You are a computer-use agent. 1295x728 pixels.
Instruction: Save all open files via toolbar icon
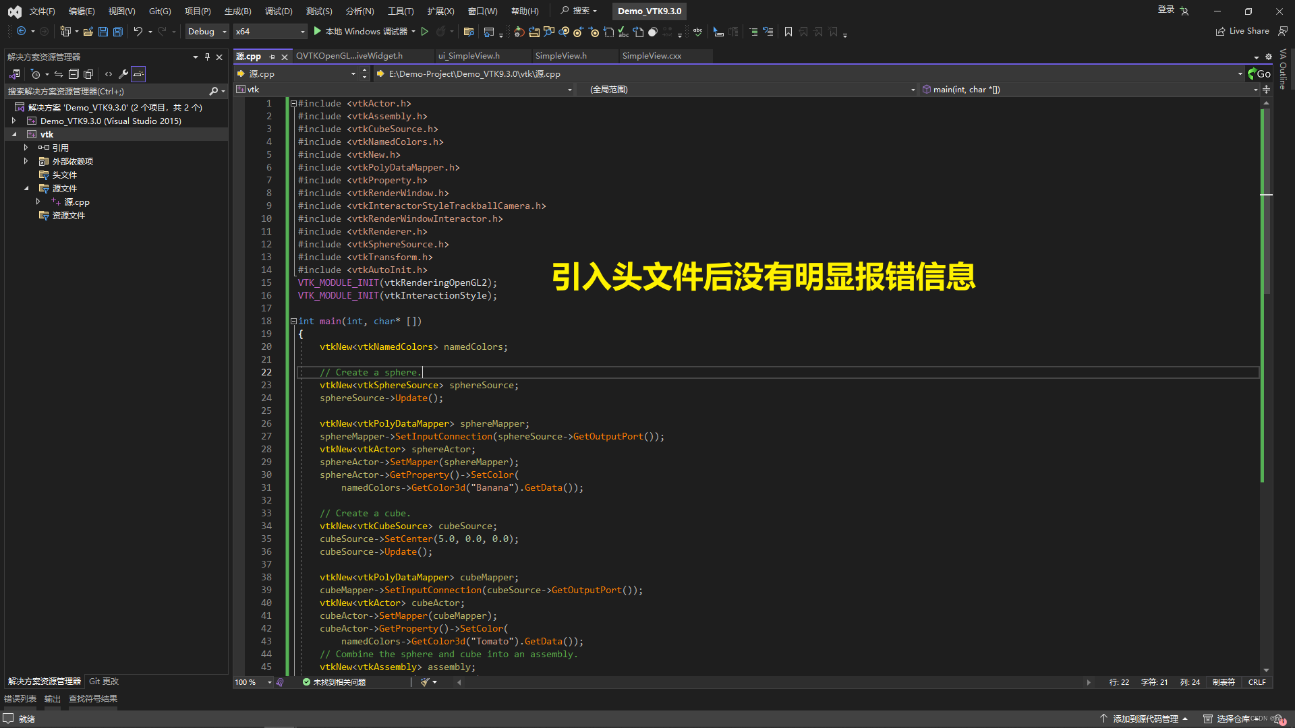click(117, 31)
